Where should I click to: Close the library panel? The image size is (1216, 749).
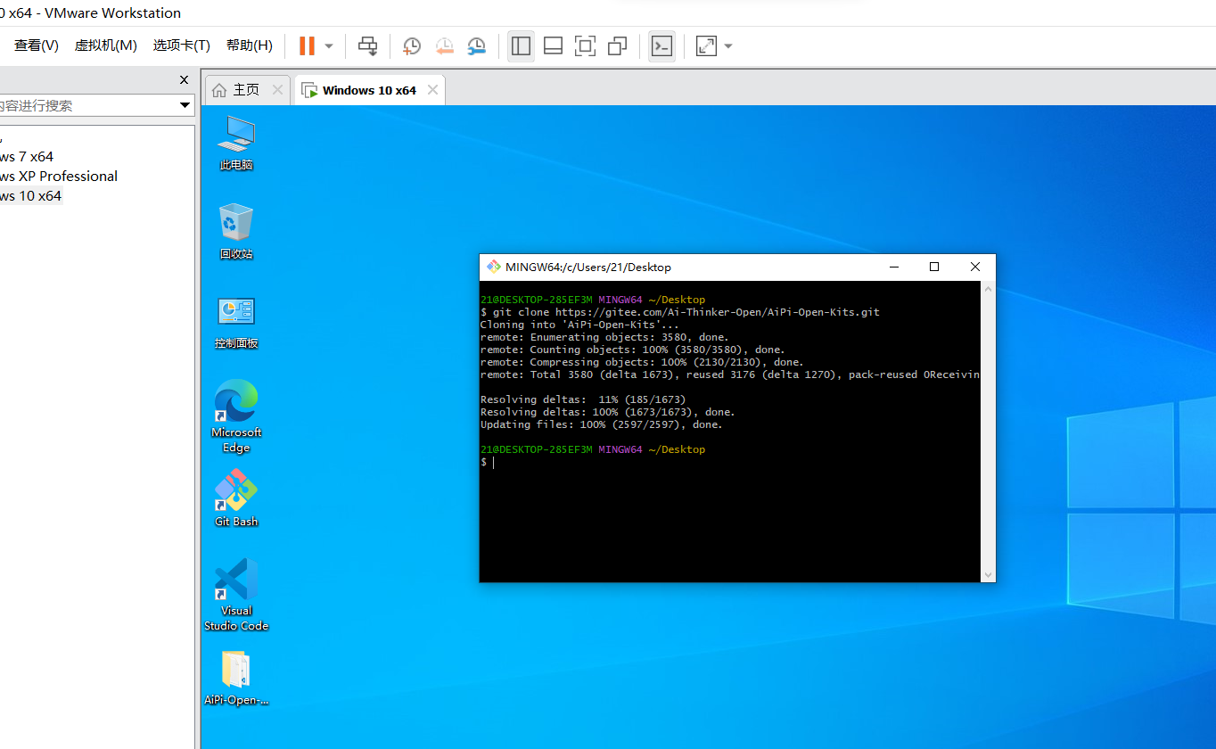click(x=184, y=79)
